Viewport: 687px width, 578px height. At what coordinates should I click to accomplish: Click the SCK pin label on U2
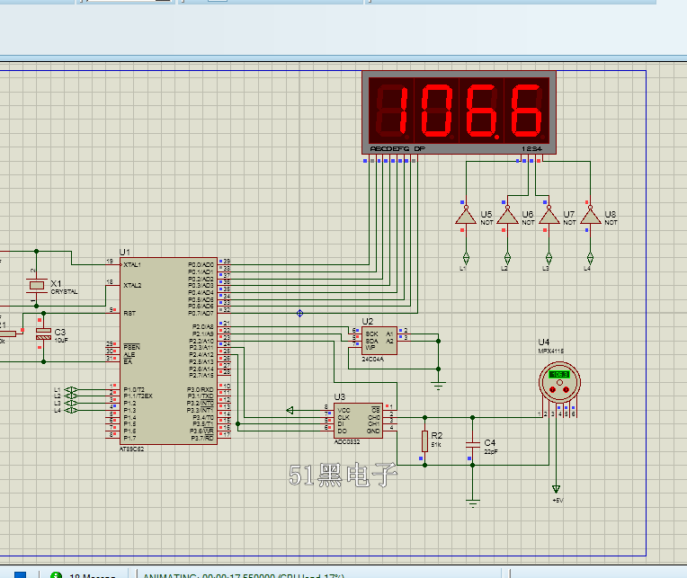pos(371,334)
